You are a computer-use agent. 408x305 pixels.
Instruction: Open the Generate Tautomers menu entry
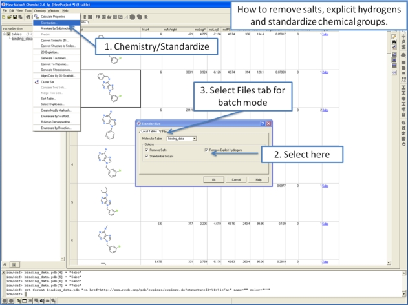[x=55, y=58]
